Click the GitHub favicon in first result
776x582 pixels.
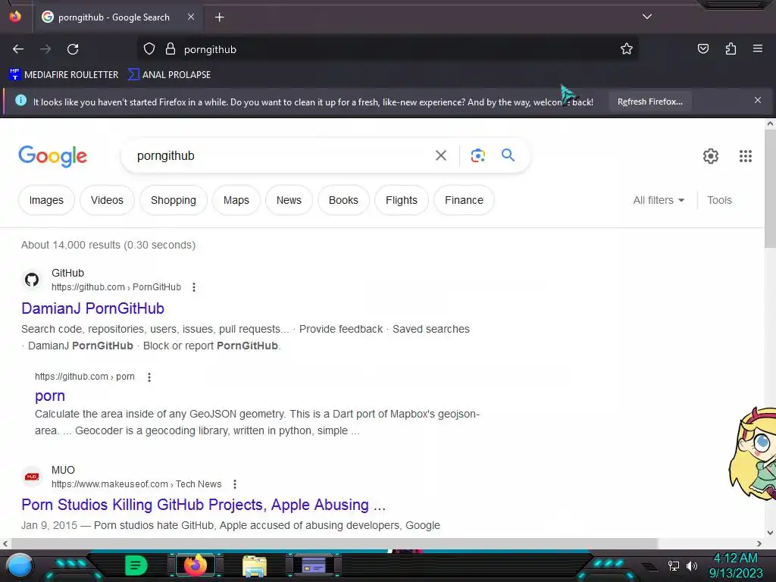[32, 280]
